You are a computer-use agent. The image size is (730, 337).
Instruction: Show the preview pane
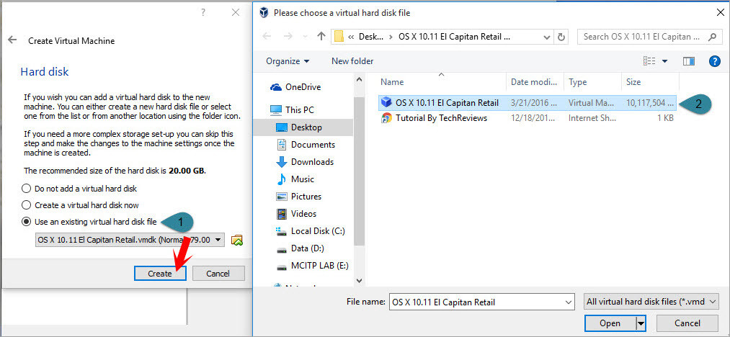[689, 61]
